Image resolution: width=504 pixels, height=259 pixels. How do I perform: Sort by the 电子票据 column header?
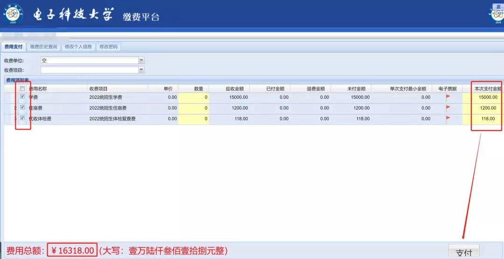coord(448,89)
